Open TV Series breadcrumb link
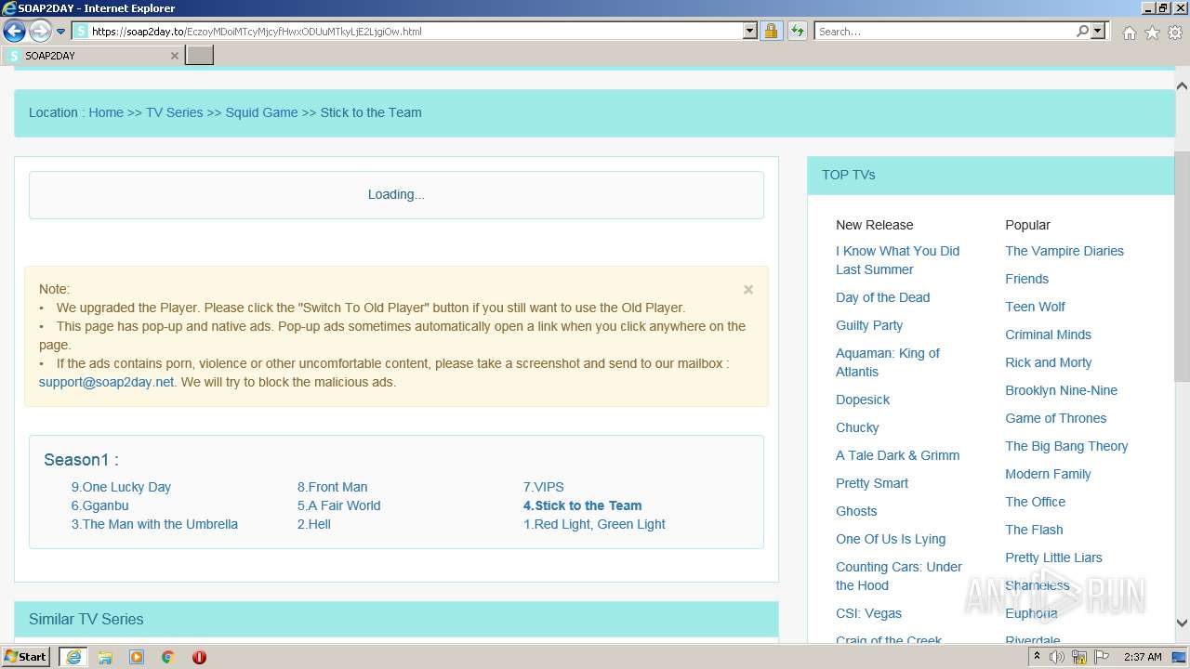 click(x=174, y=112)
